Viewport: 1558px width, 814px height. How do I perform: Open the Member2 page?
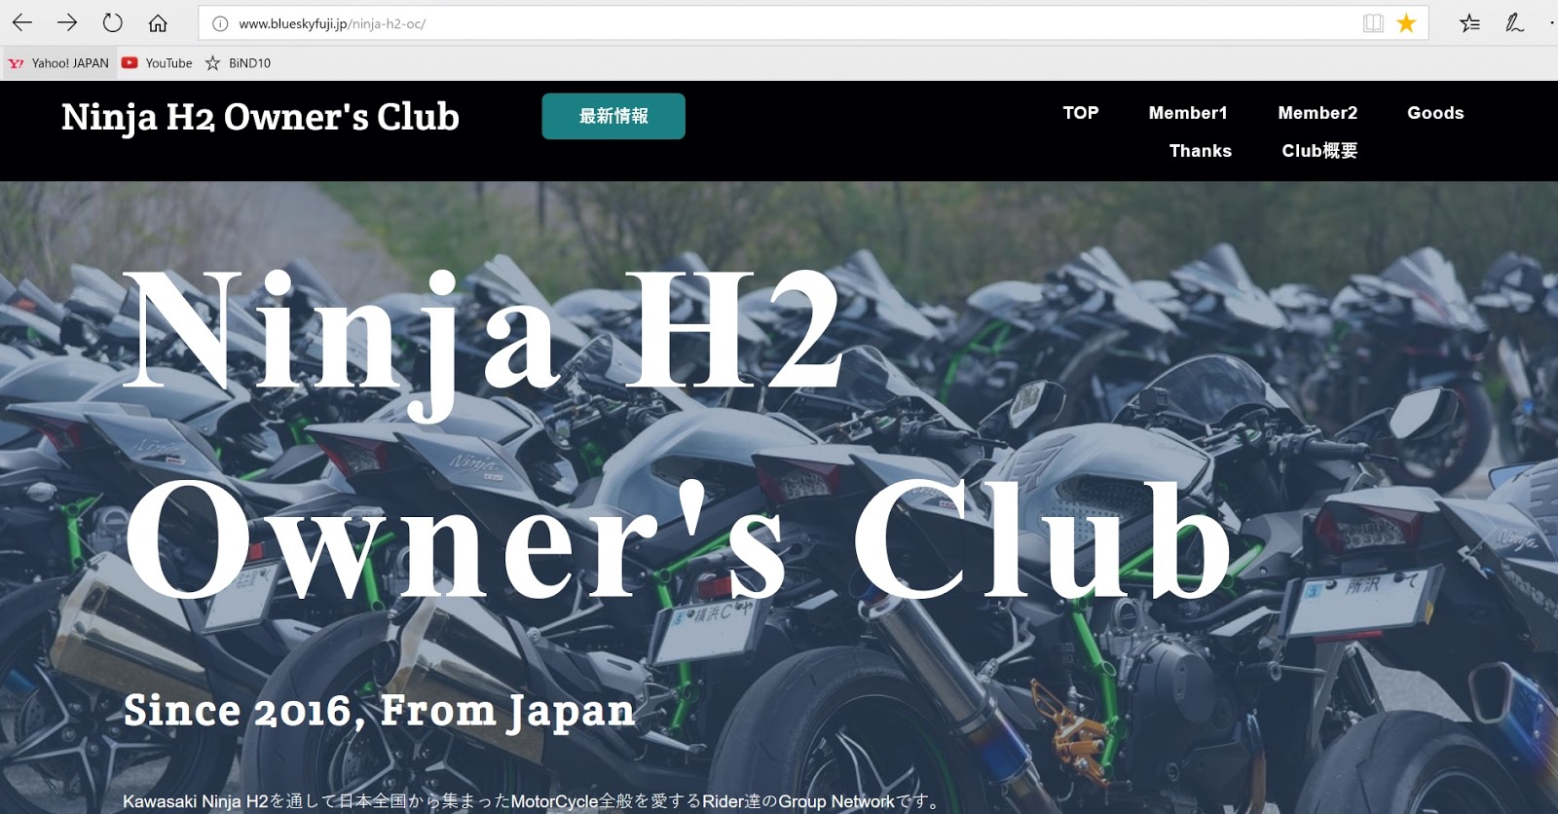(x=1317, y=113)
